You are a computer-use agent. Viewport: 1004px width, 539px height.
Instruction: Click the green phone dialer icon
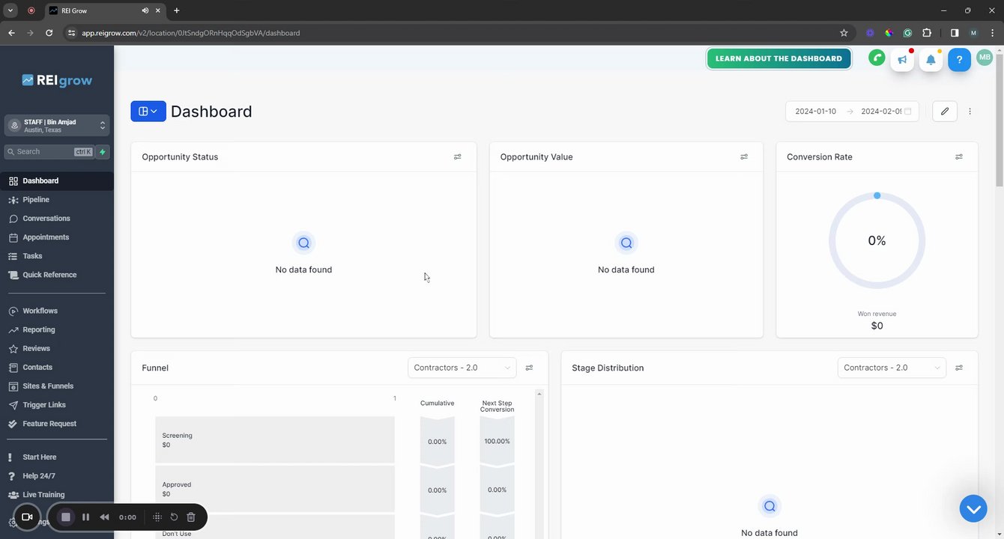(877, 58)
